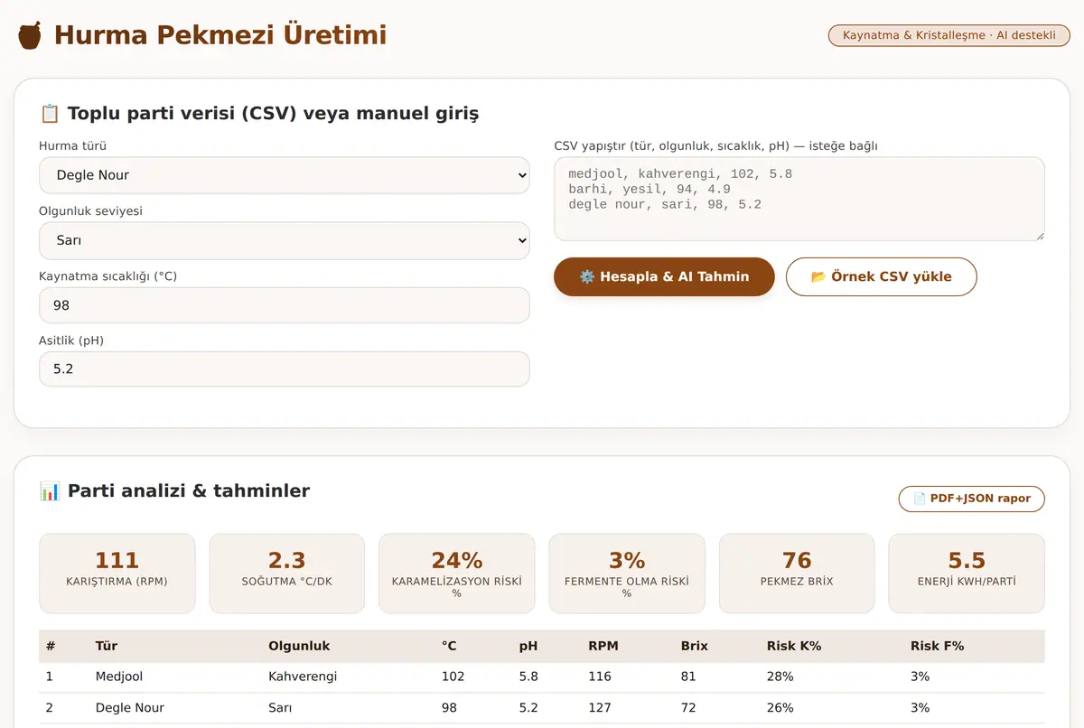This screenshot has width=1084, height=728.
Task: Open the Hurma türü dropdown
Action: pyautogui.click(x=285, y=175)
